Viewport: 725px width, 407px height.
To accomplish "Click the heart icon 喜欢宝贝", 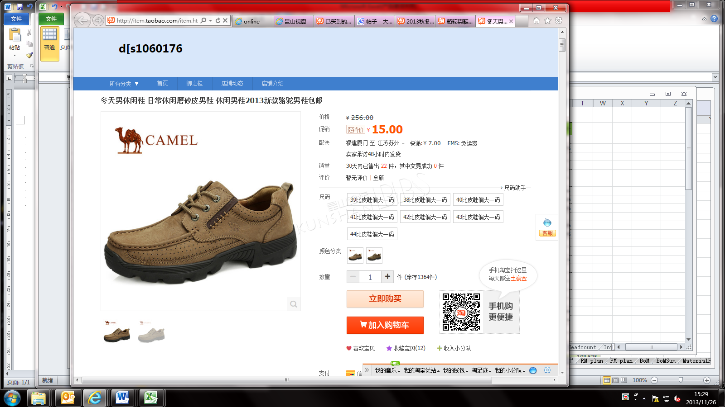I will (349, 348).
